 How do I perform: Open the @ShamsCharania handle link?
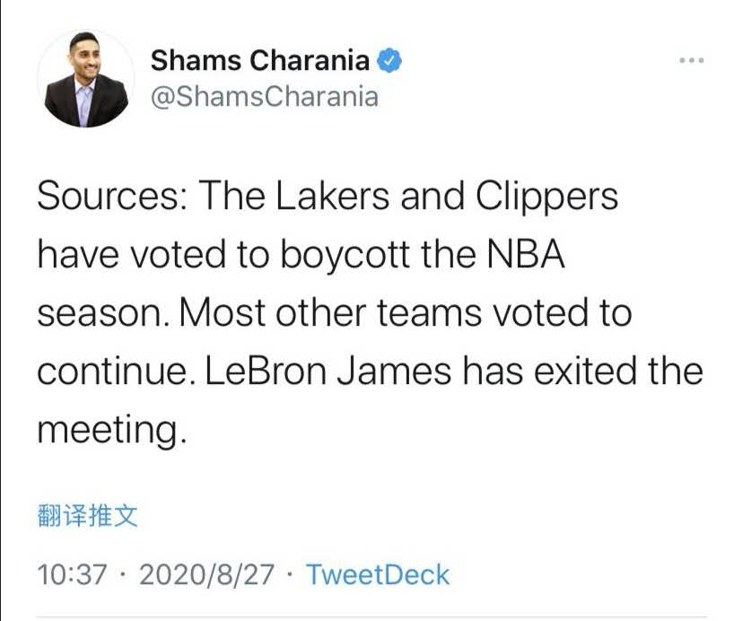click(x=264, y=96)
